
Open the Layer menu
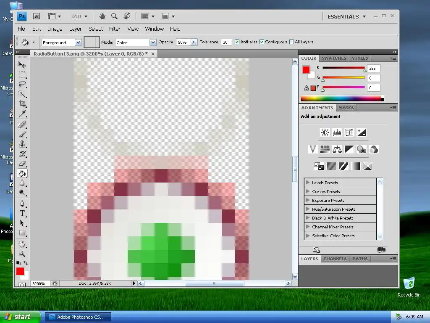(76, 29)
